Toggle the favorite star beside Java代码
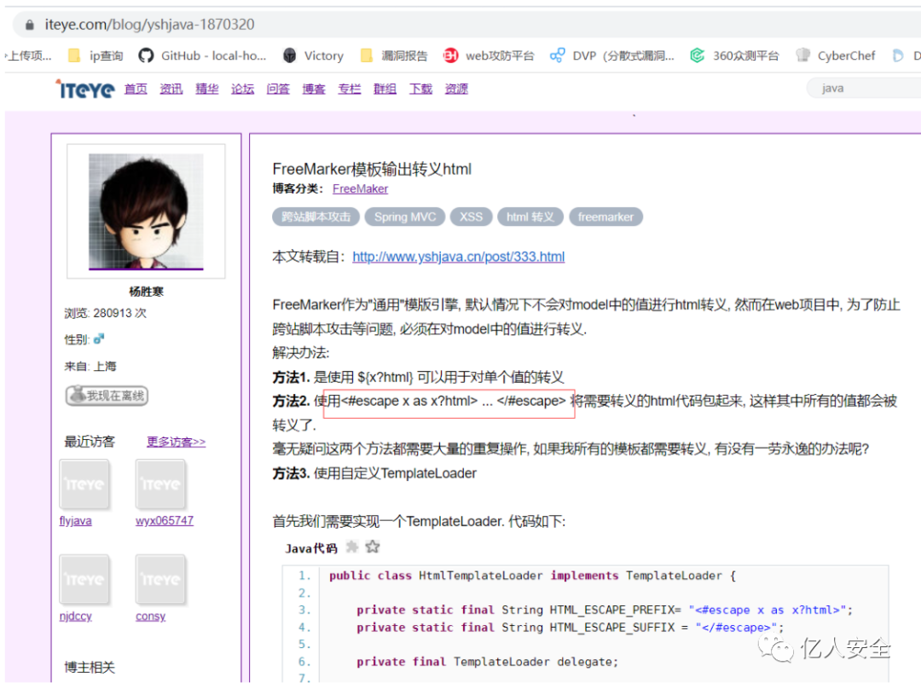 pyautogui.click(x=372, y=547)
